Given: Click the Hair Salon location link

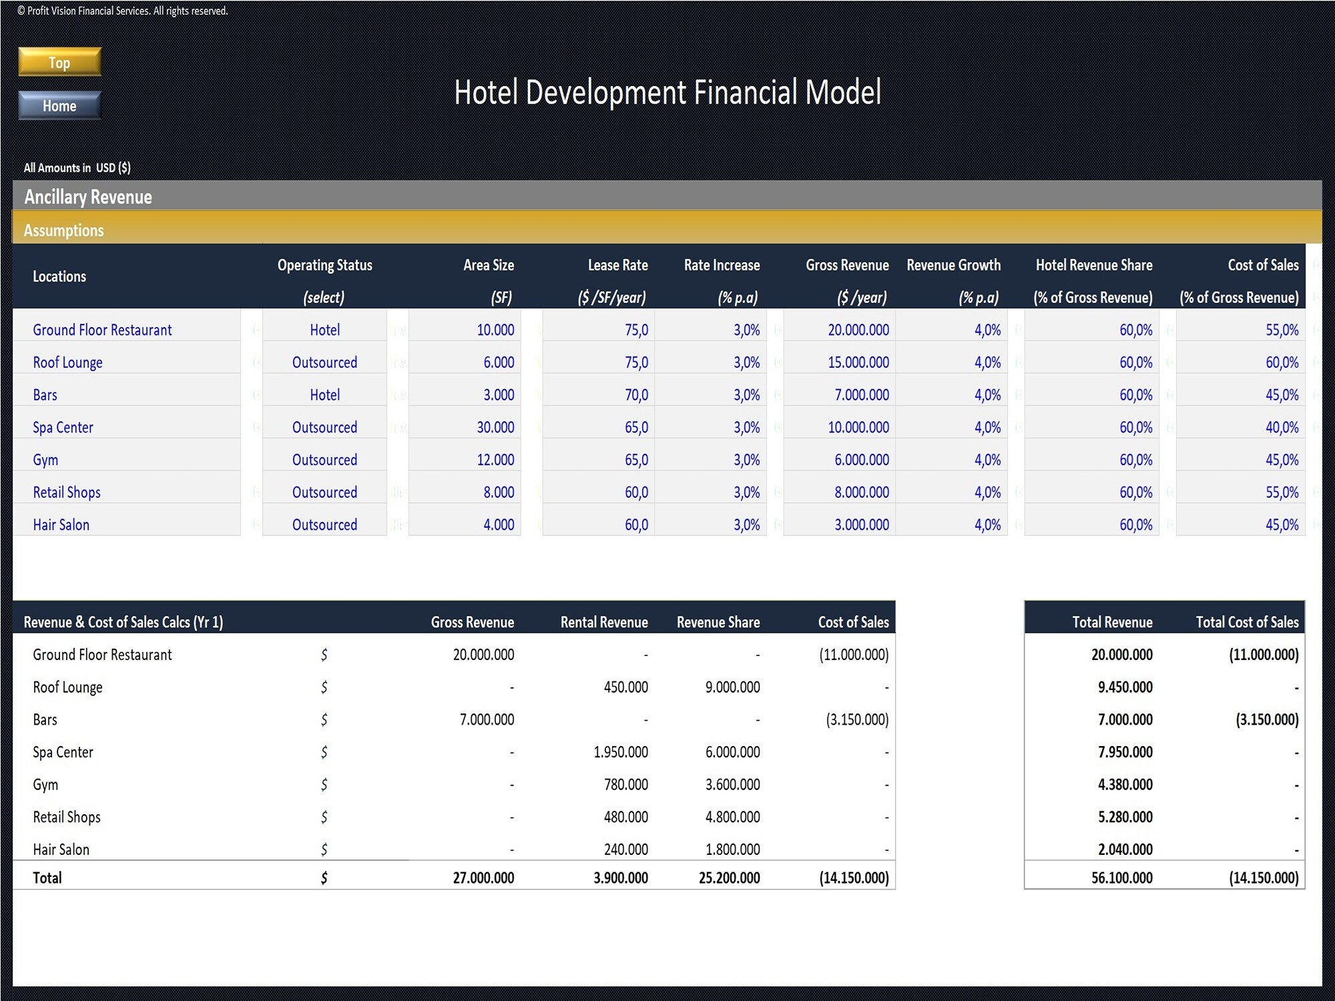Looking at the screenshot, I should pyautogui.click(x=61, y=525).
